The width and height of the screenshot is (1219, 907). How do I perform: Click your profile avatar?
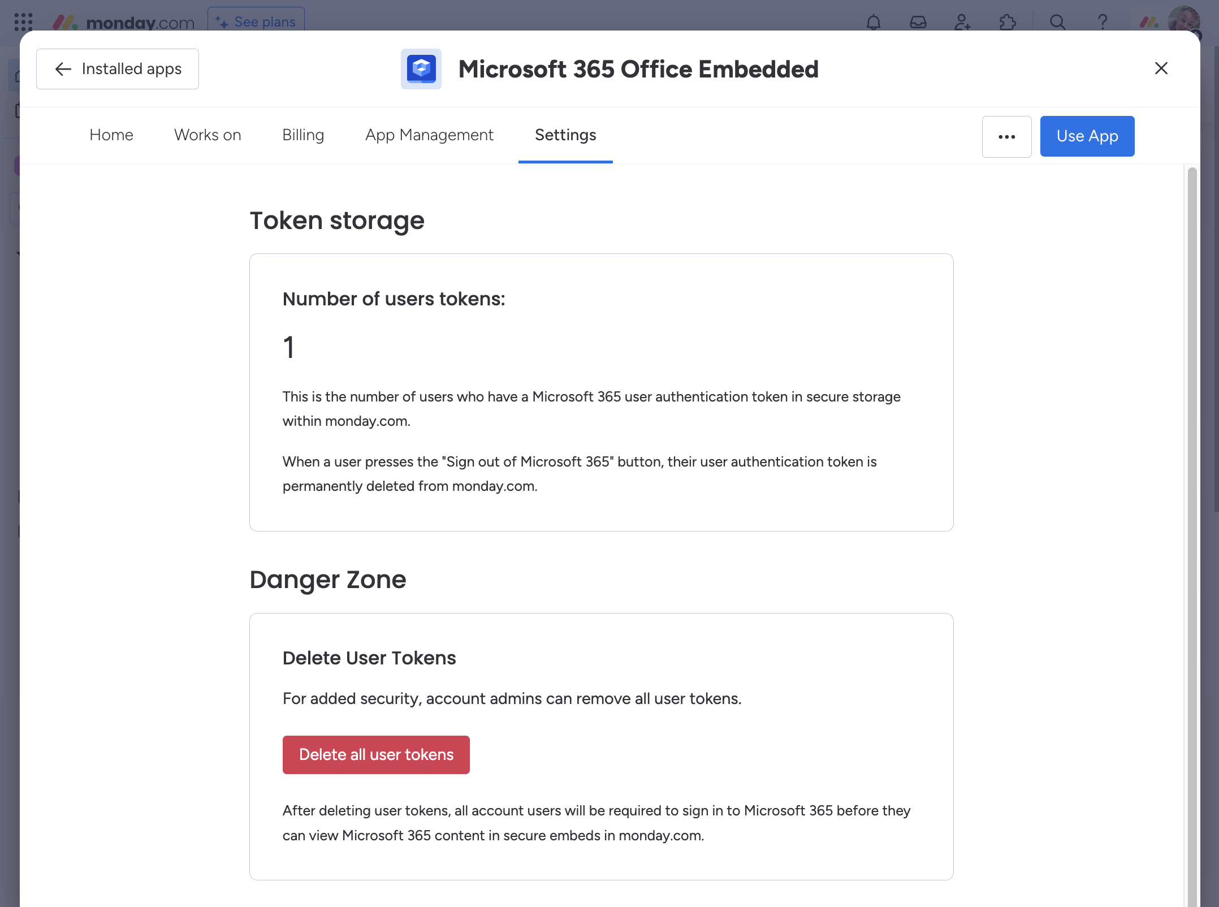(x=1183, y=21)
